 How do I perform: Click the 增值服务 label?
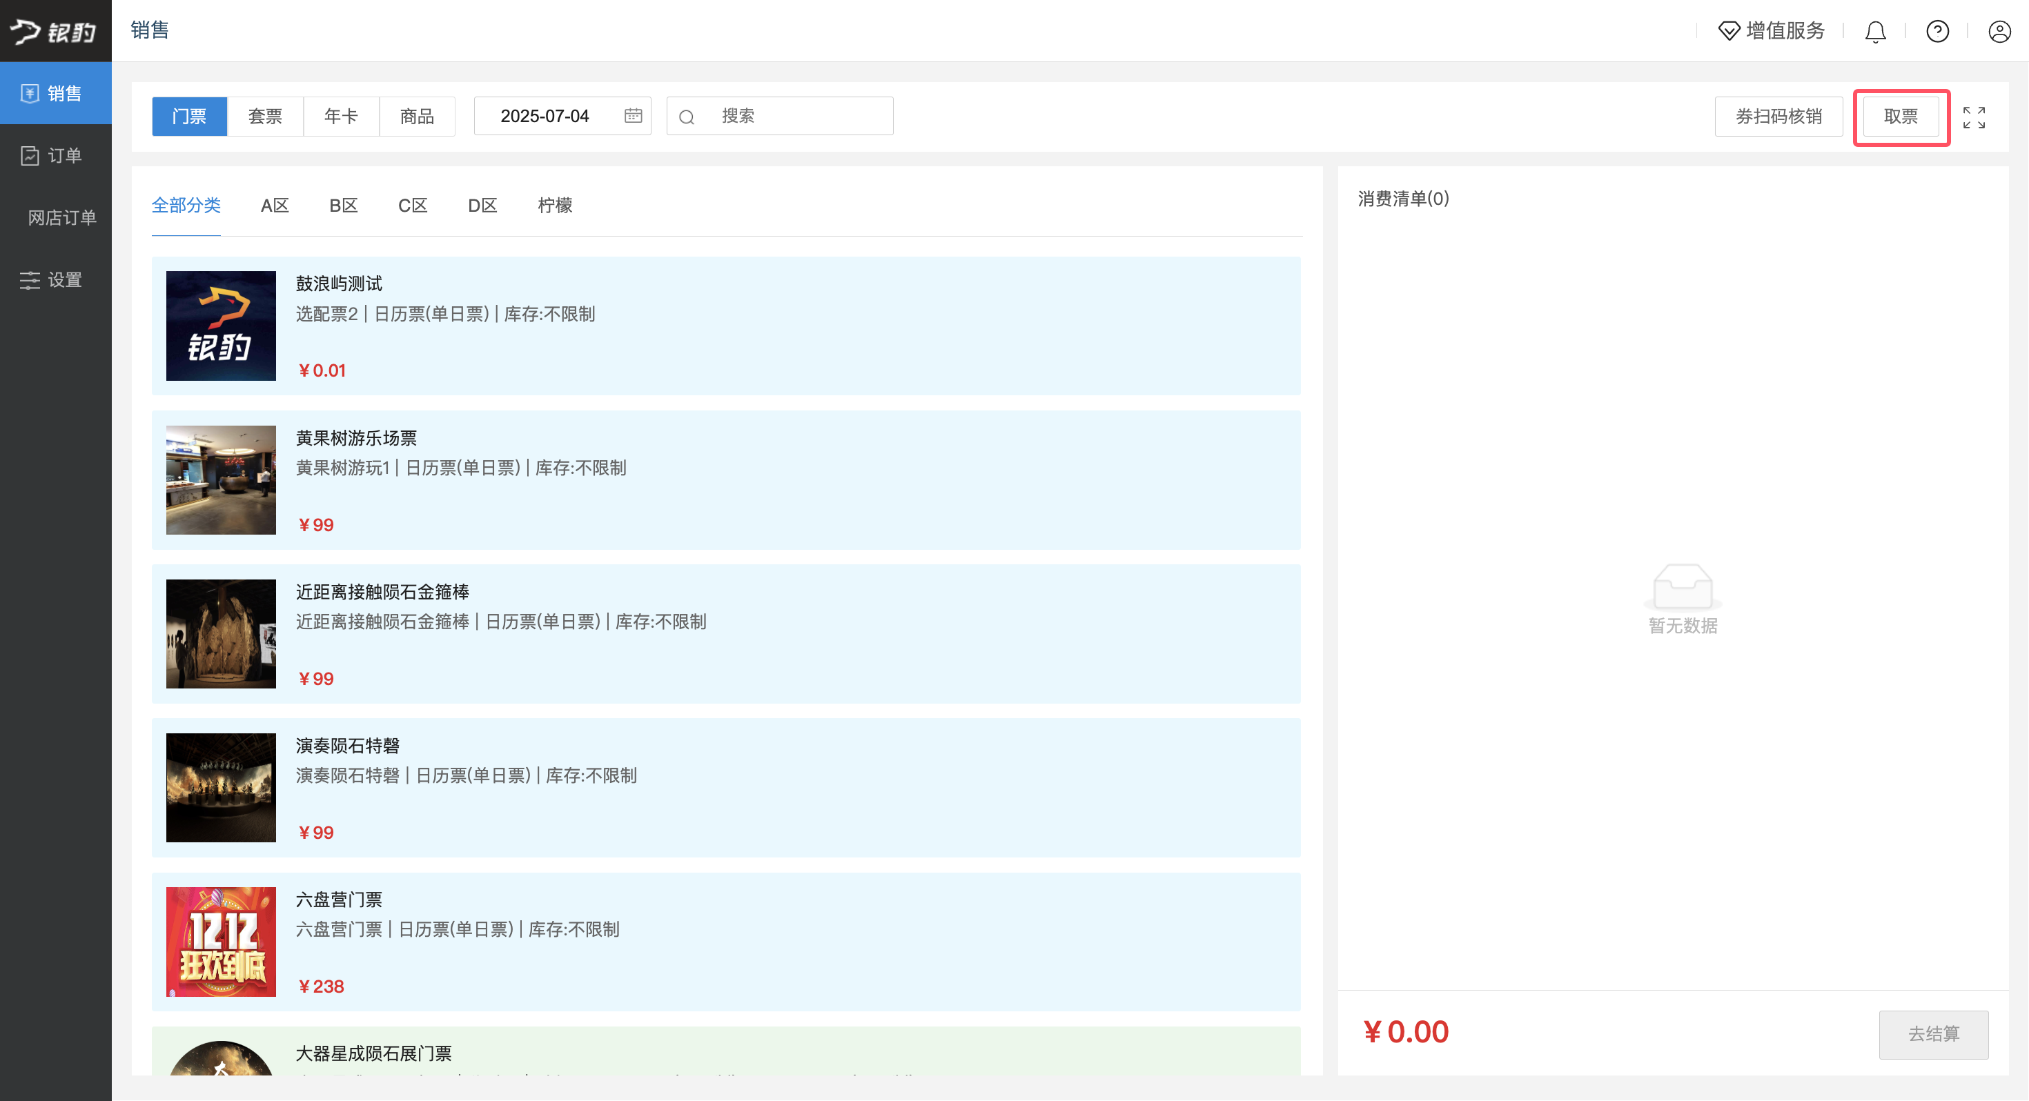(x=1785, y=31)
